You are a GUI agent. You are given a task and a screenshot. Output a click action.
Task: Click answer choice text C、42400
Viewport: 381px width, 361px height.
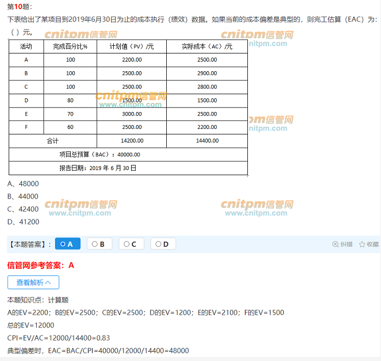[23, 209]
